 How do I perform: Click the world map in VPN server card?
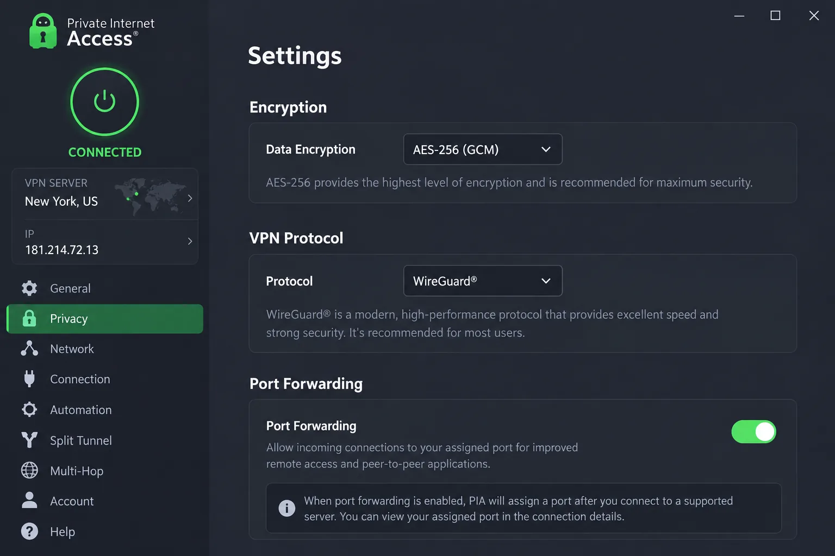point(151,195)
